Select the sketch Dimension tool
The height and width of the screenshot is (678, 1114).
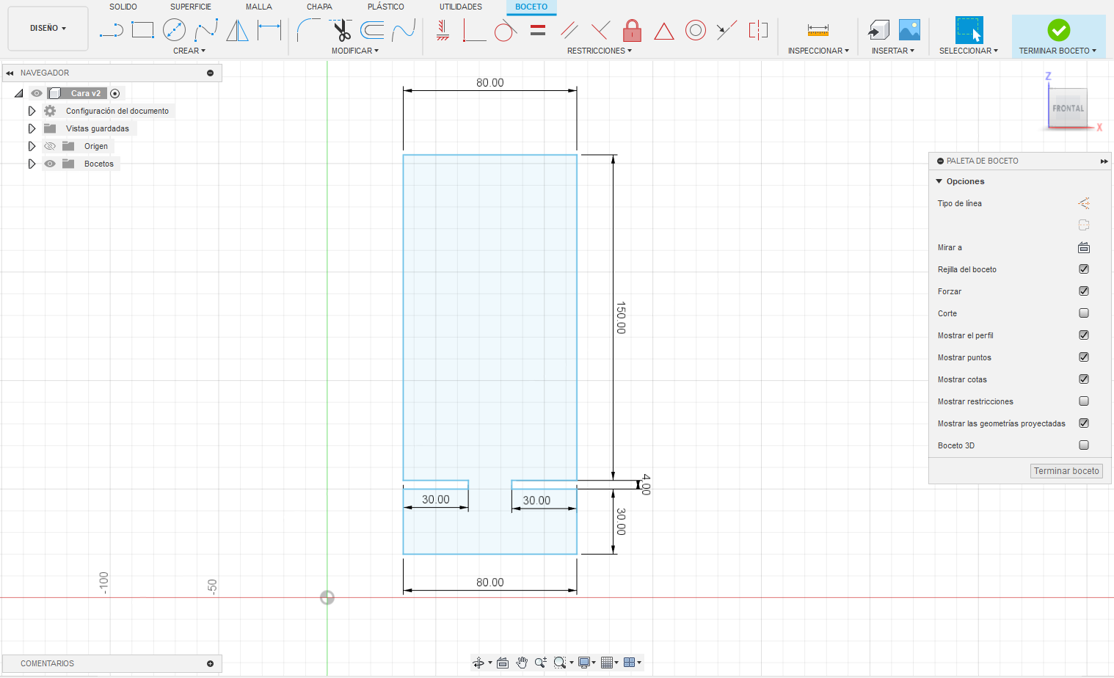(269, 30)
